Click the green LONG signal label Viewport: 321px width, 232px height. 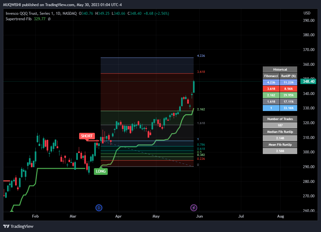coord(101,171)
